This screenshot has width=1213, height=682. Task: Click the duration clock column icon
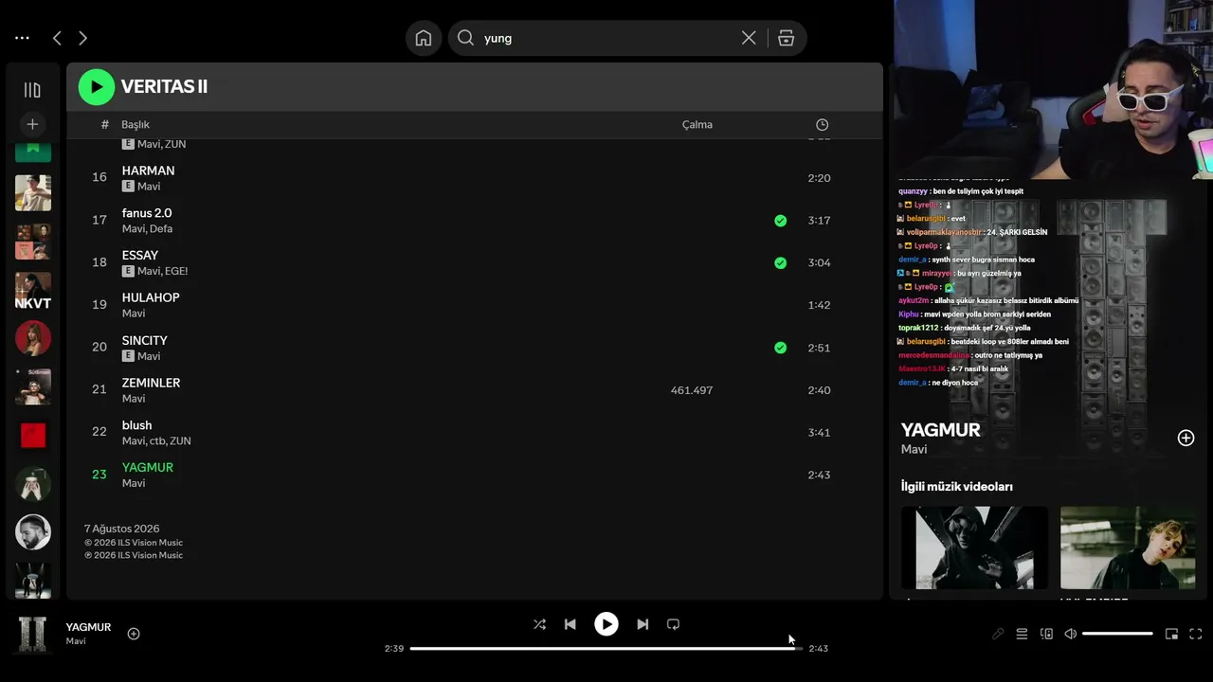(x=822, y=125)
